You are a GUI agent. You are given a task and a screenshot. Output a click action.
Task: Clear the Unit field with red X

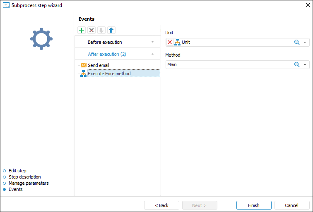coord(170,42)
